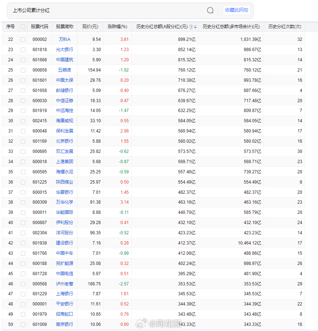Open 中国电信 stock link

(x=64, y=274)
